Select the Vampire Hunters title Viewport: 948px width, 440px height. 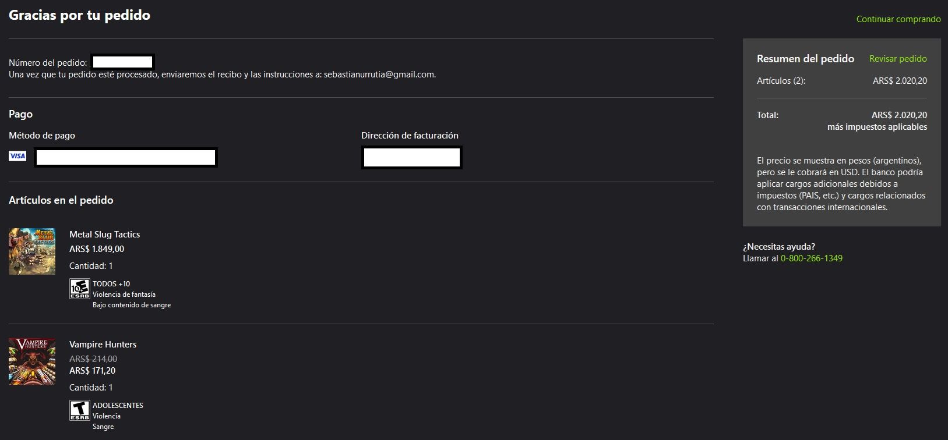coord(103,345)
